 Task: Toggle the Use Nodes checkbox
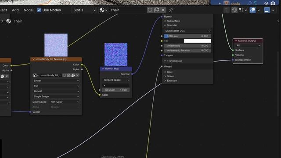tap(39, 10)
